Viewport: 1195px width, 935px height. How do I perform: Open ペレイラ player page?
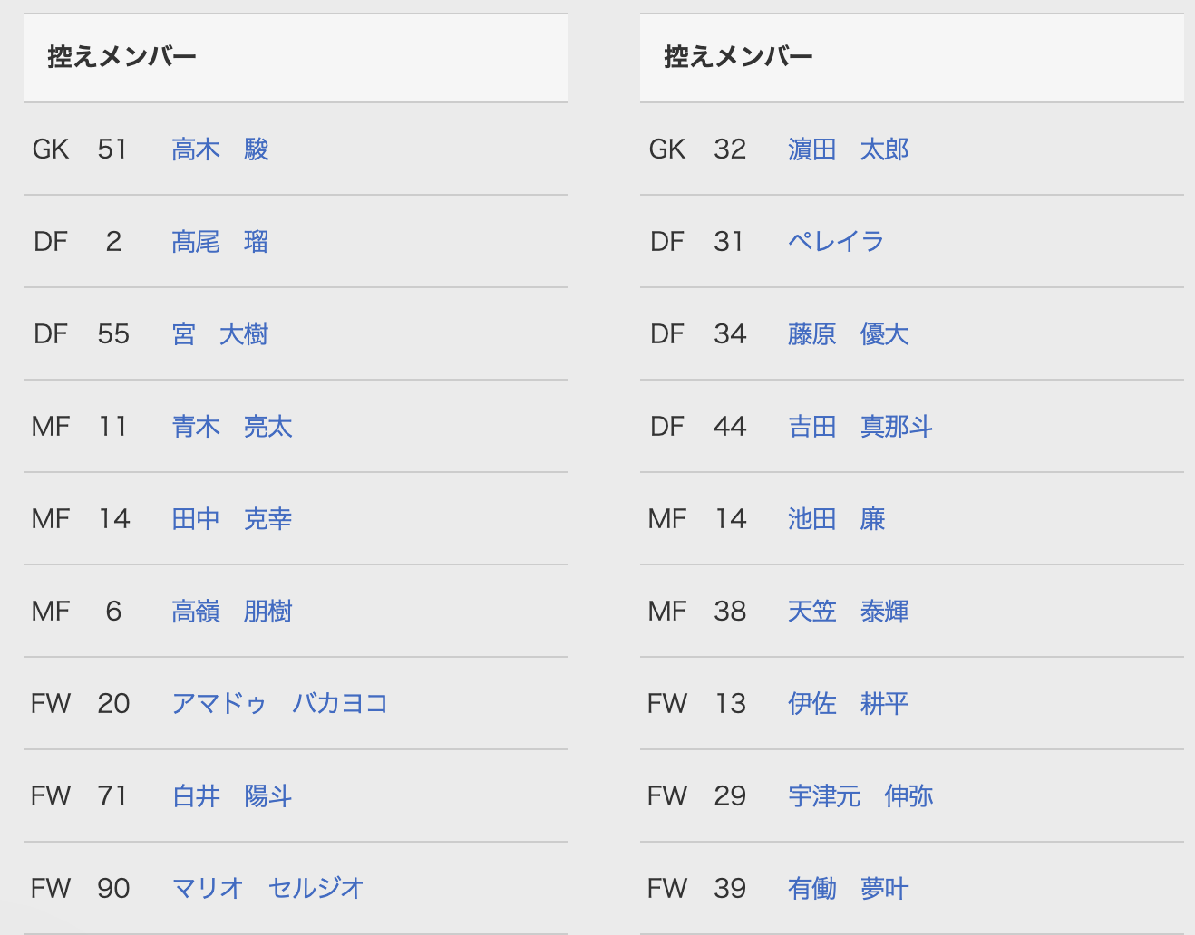(836, 242)
